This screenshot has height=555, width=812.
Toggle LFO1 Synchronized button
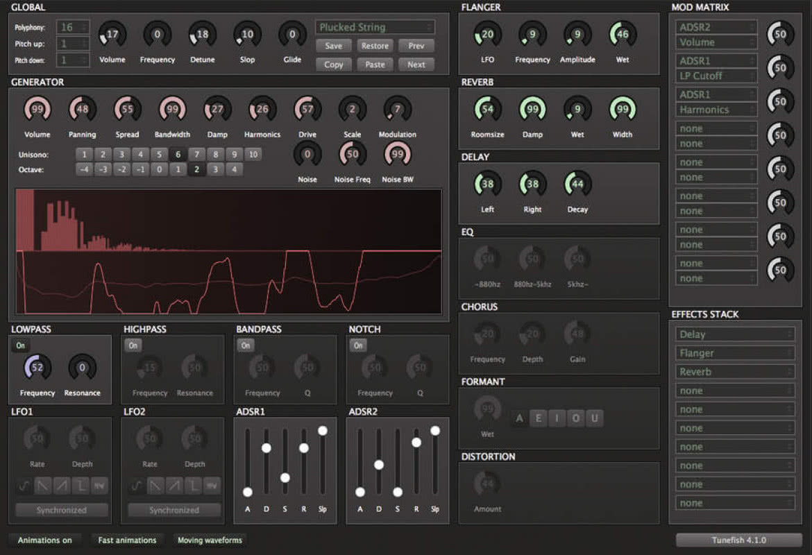click(x=62, y=510)
